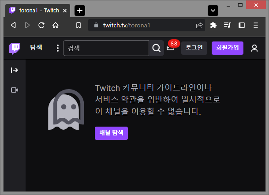Toggle the browser sidebar panel
This screenshot has width=269, height=195.
tap(242, 25)
